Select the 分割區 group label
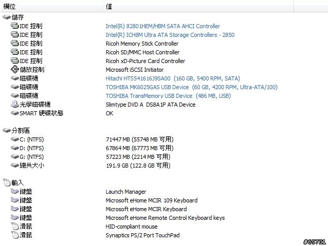 pyautogui.click(x=20, y=131)
